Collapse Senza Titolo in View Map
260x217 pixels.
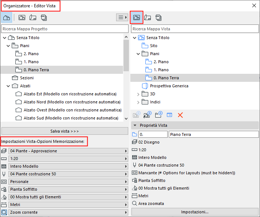click(x=135, y=38)
